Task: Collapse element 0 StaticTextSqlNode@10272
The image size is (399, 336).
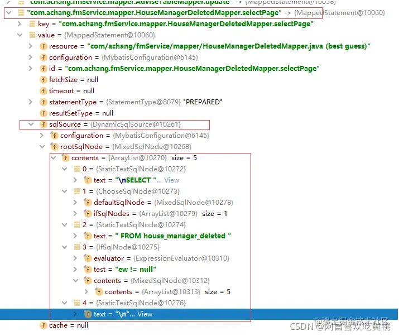Action: coord(65,169)
